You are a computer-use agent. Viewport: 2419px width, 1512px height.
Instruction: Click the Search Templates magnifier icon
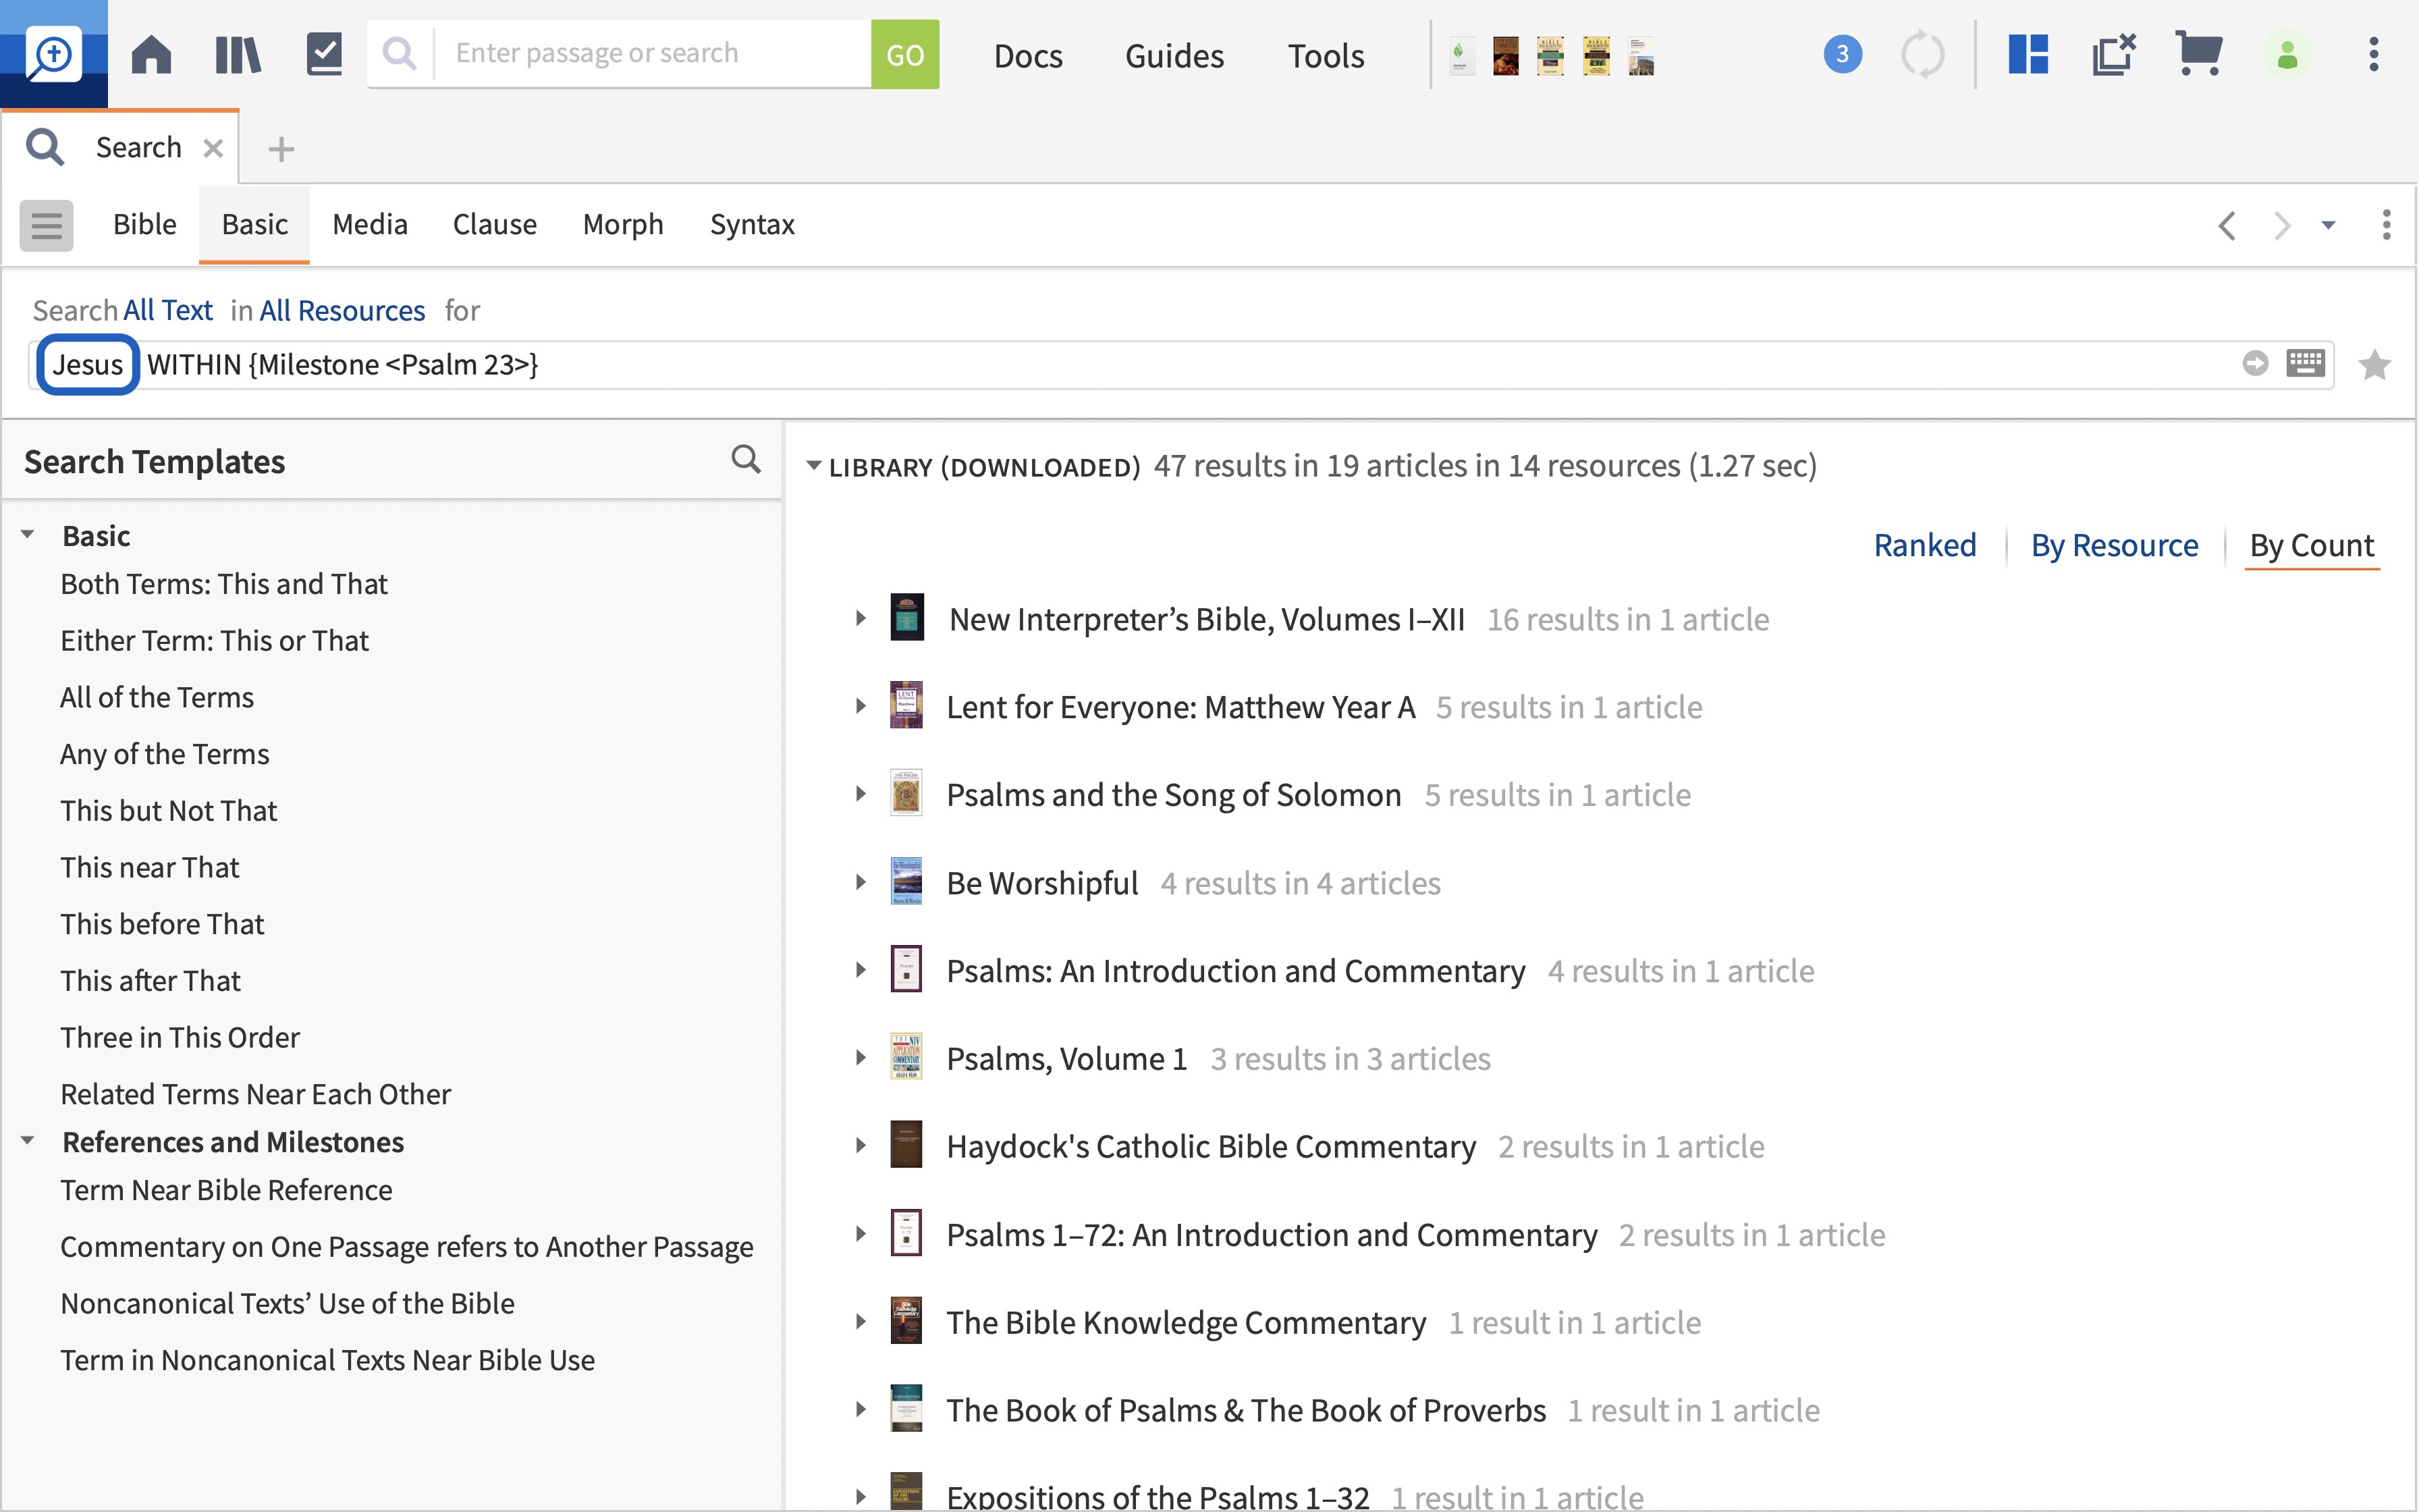click(746, 460)
